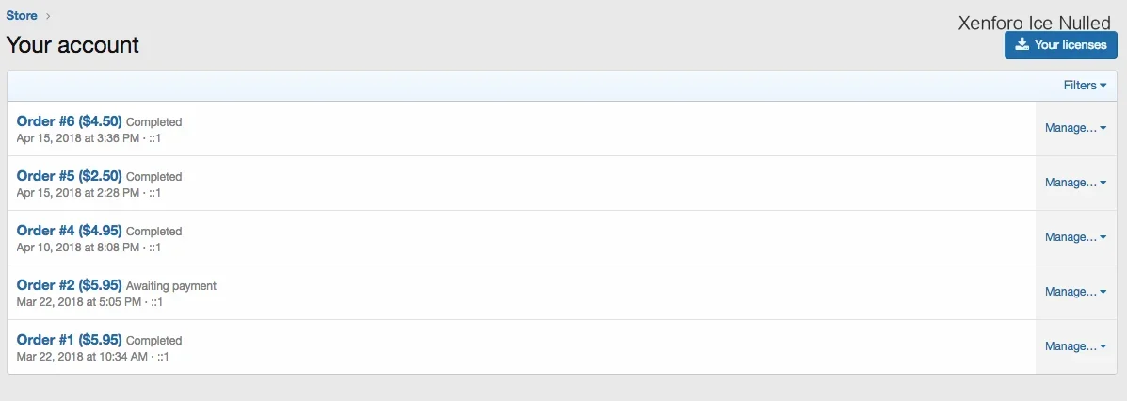Screen dimensions: 1127x401
Task: Expand the Manage menu for Order #5
Action: click(x=1075, y=183)
